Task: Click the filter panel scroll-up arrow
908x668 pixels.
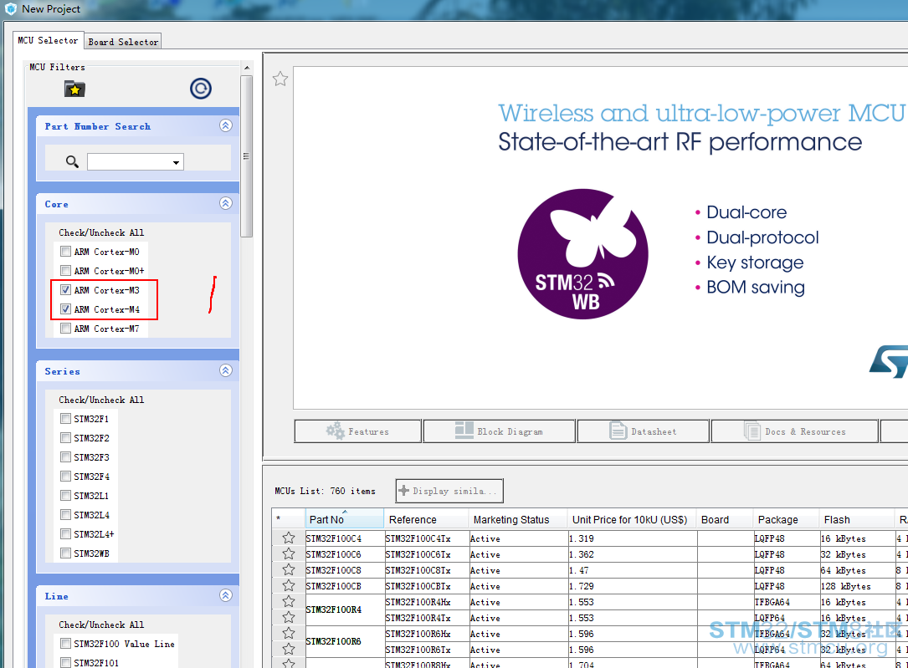Action: [x=247, y=68]
